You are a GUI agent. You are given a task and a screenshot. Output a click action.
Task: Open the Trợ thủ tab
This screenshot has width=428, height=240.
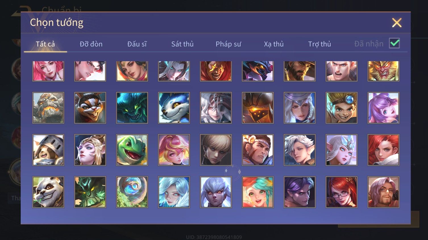[x=319, y=44]
